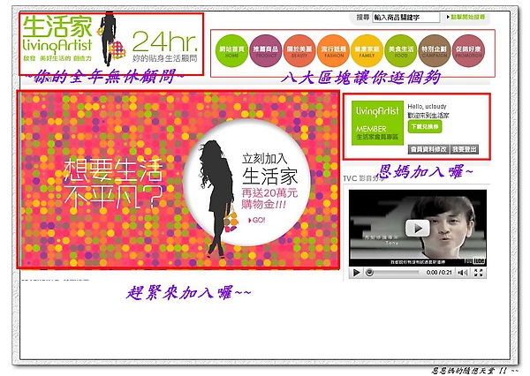Click the green download coupon button
The width and height of the screenshot is (530, 376).
pos(425,127)
